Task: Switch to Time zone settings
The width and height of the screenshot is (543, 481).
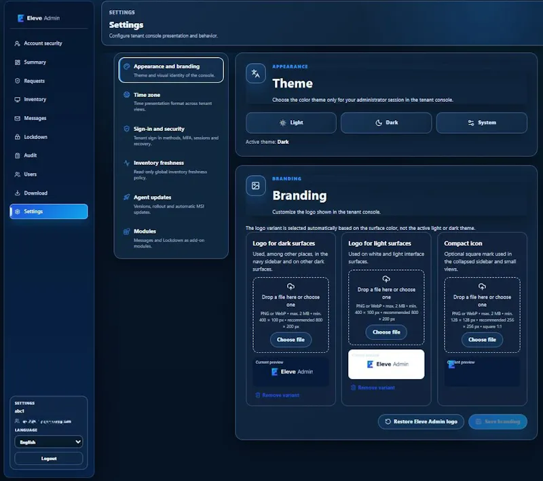Action: click(171, 101)
